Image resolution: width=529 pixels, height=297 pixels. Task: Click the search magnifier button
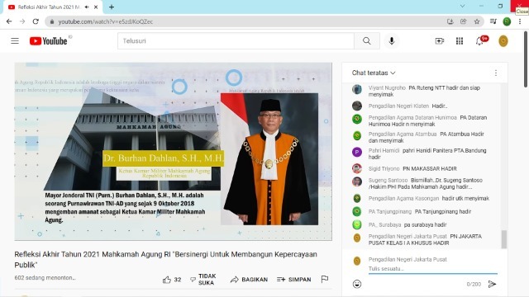tap(367, 41)
